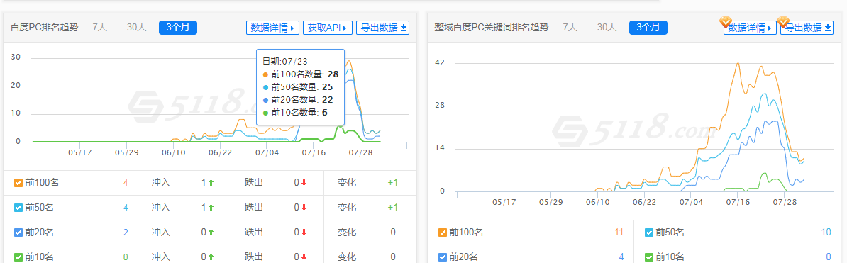Click green dot for 前10名数量 in tooltip
Viewport: 847px width, 263px height.
click(x=265, y=112)
